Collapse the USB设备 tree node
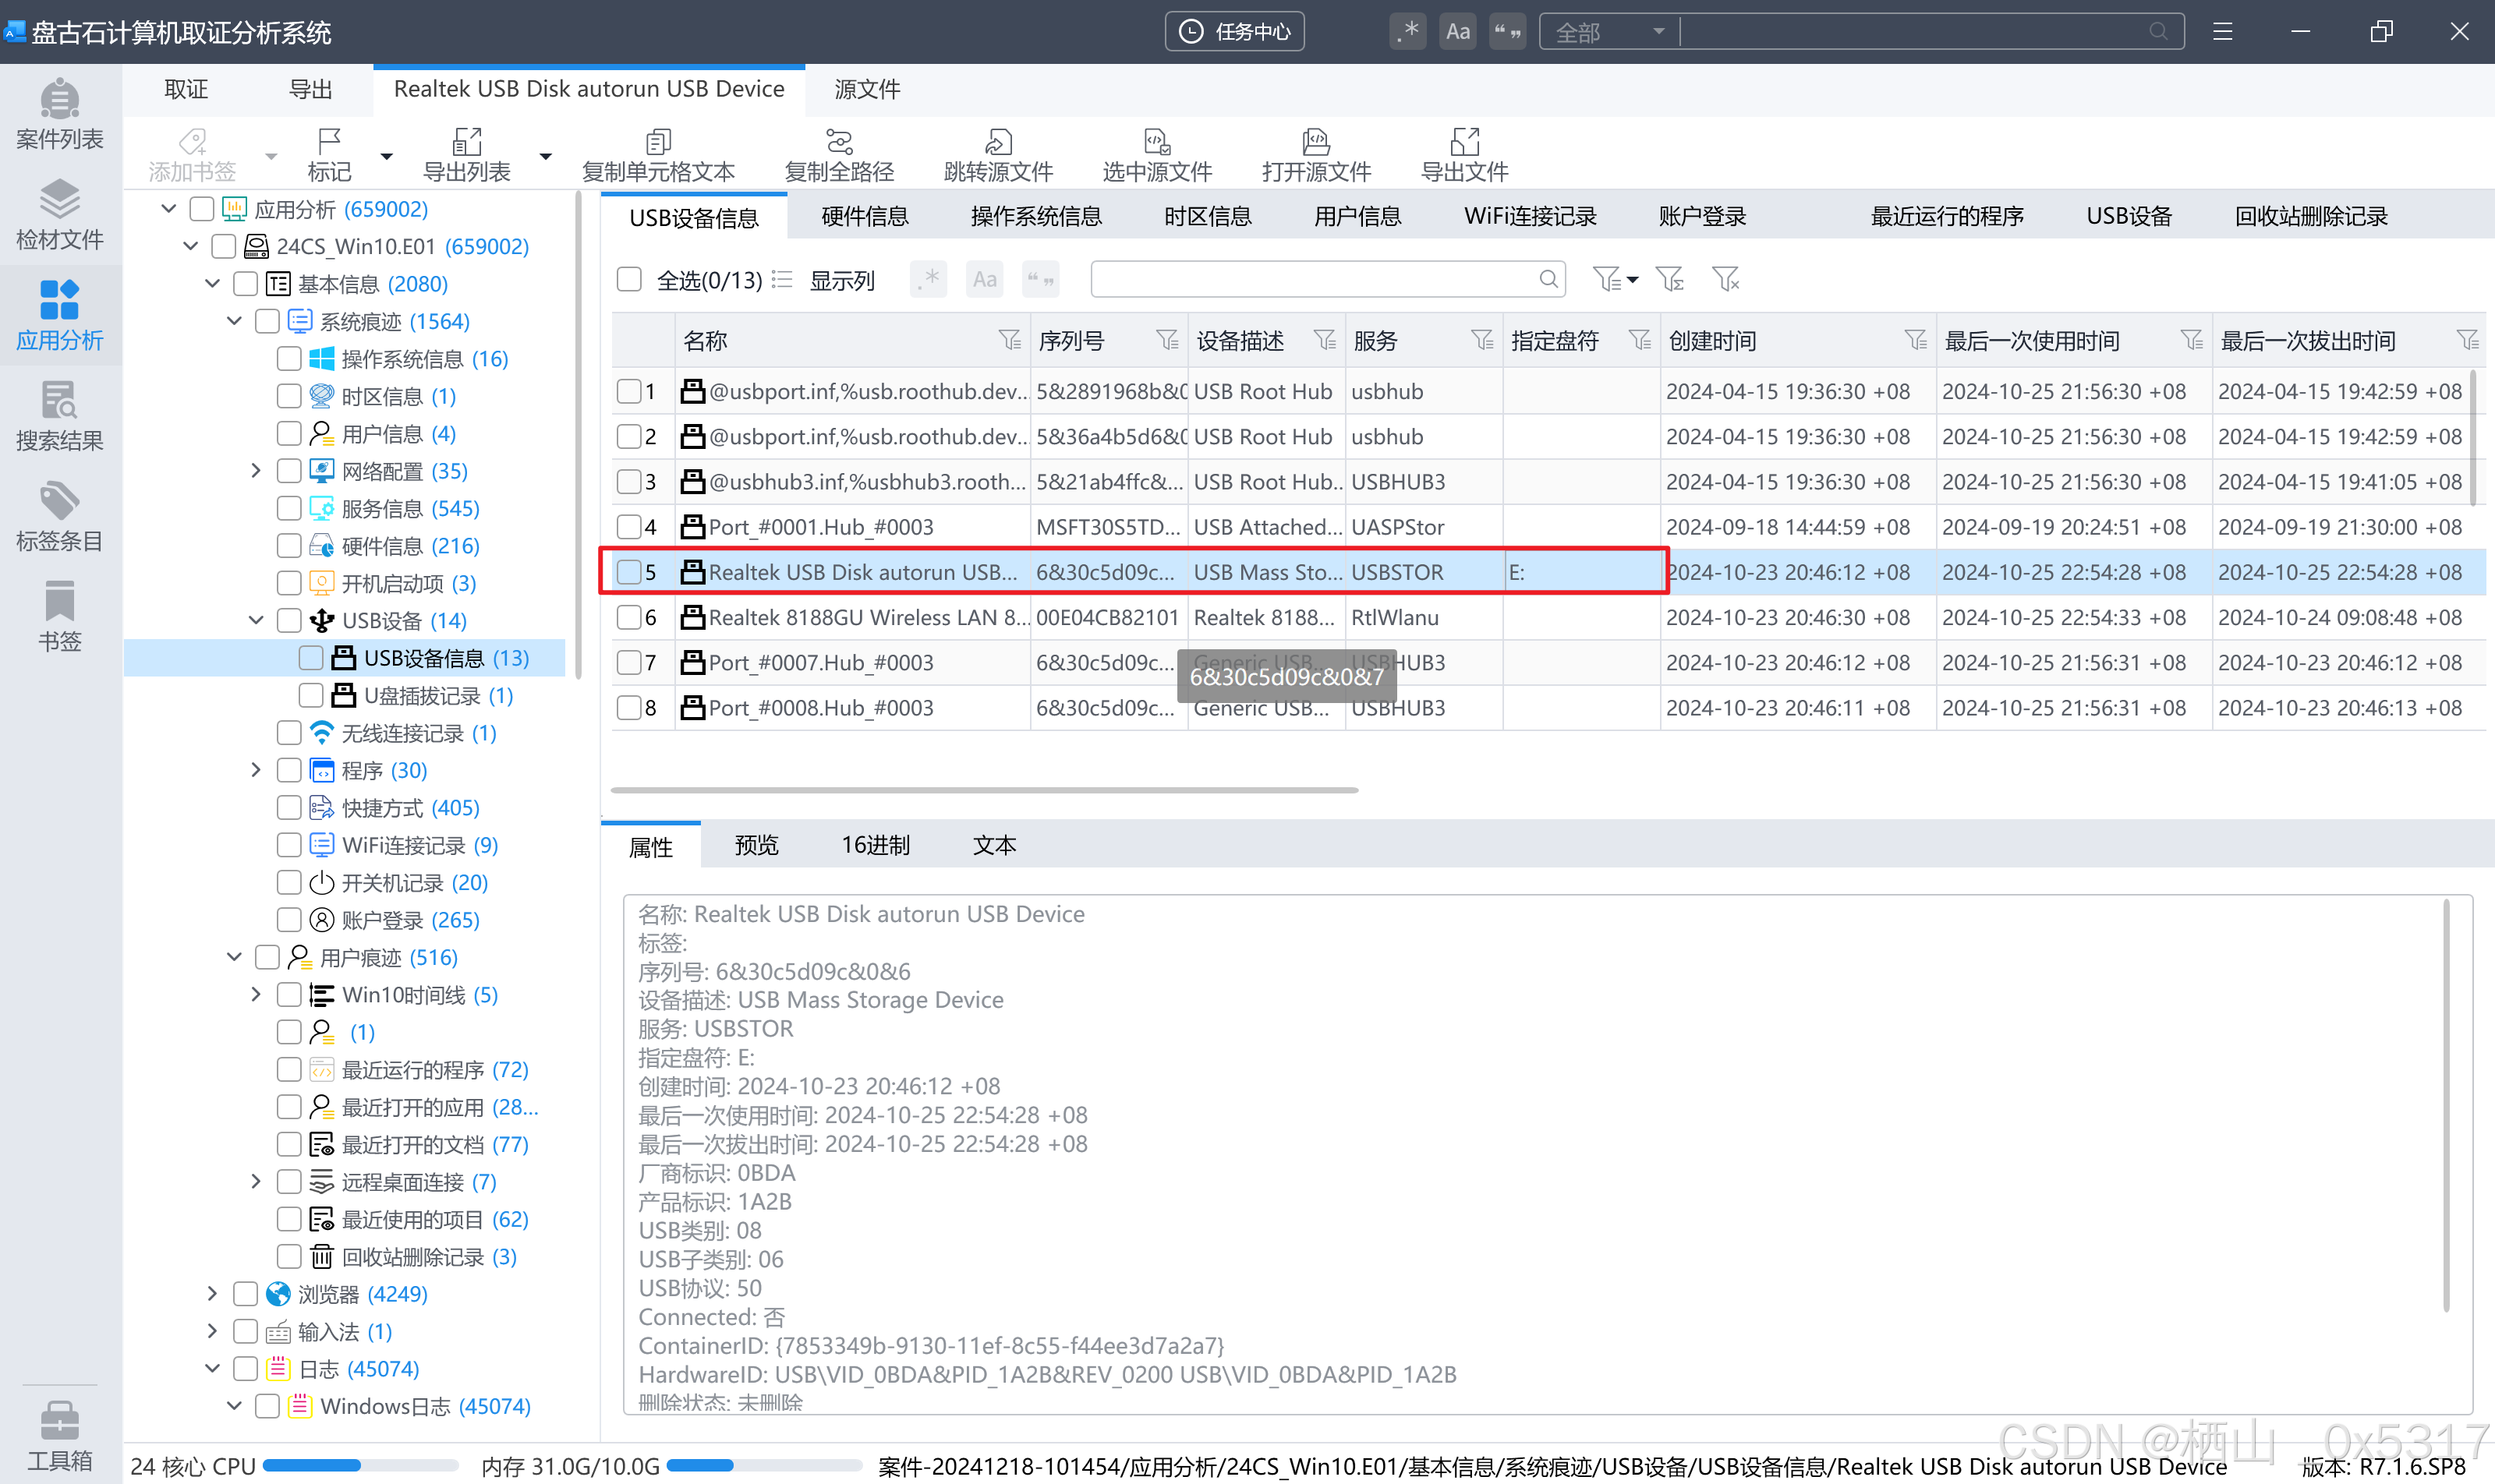The image size is (2495, 1484). (256, 620)
